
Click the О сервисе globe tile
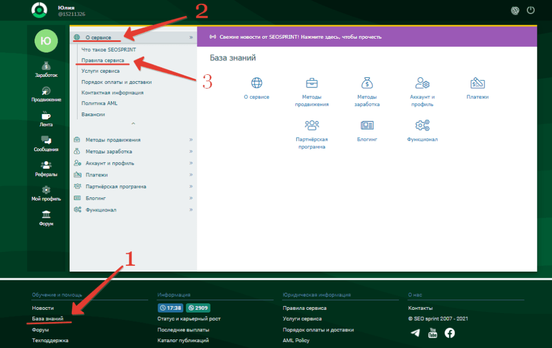[257, 83]
